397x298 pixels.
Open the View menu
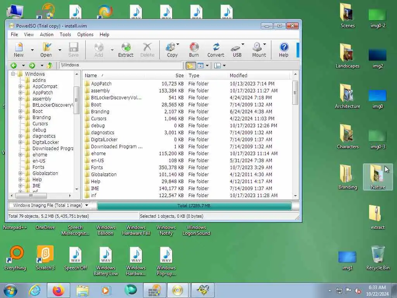(x=29, y=35)
